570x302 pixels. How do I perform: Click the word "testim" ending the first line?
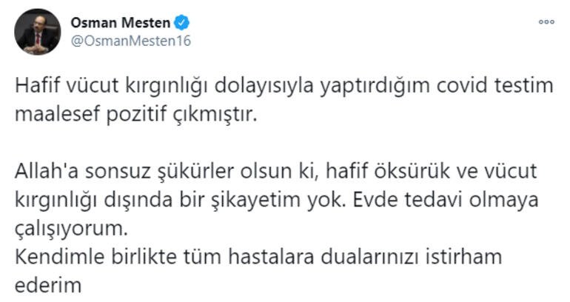[x=526, y=87]
